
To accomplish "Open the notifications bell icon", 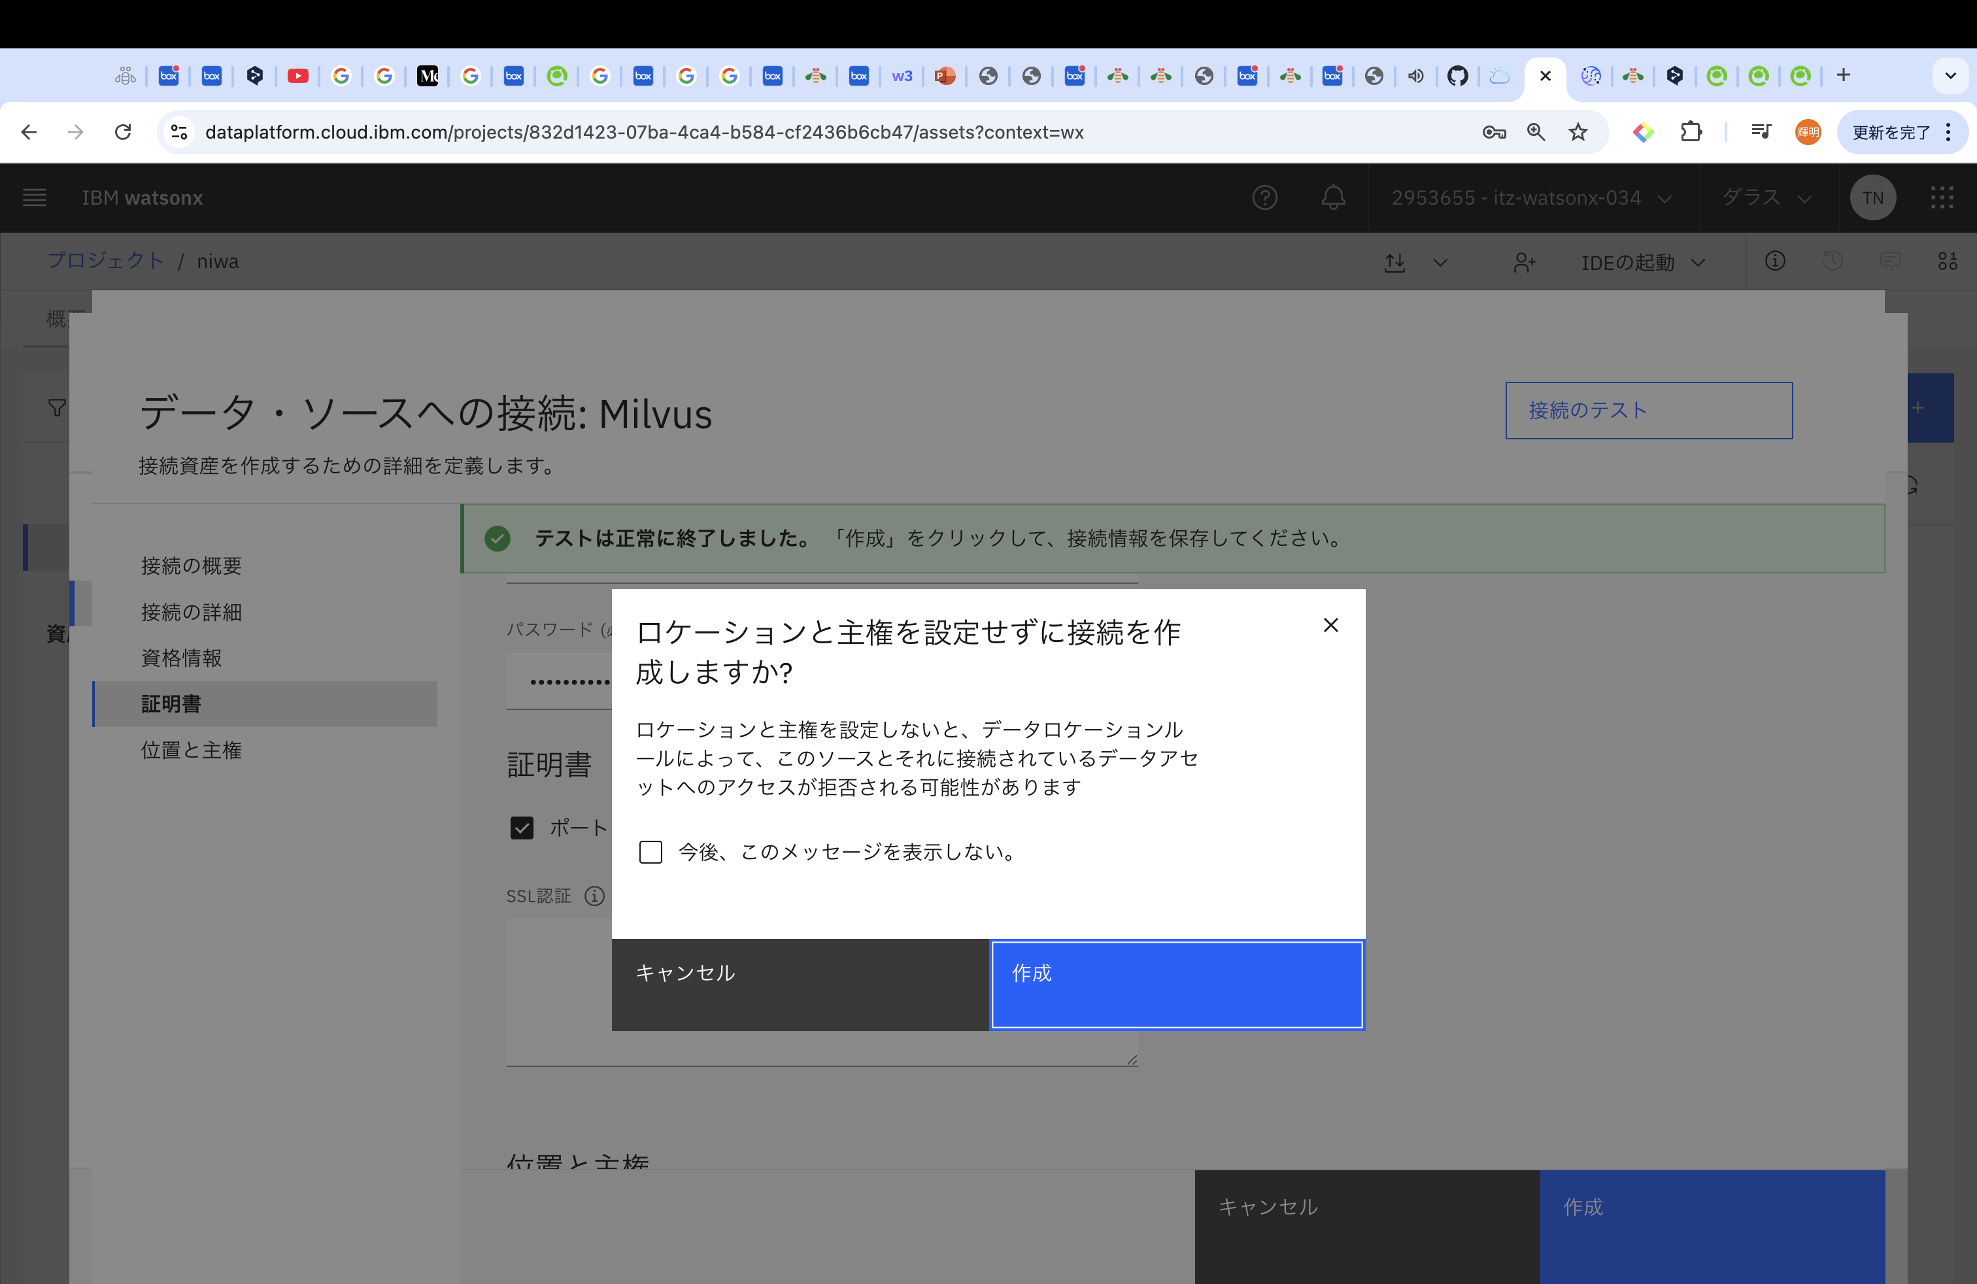I will click(x=1333, y=197).
